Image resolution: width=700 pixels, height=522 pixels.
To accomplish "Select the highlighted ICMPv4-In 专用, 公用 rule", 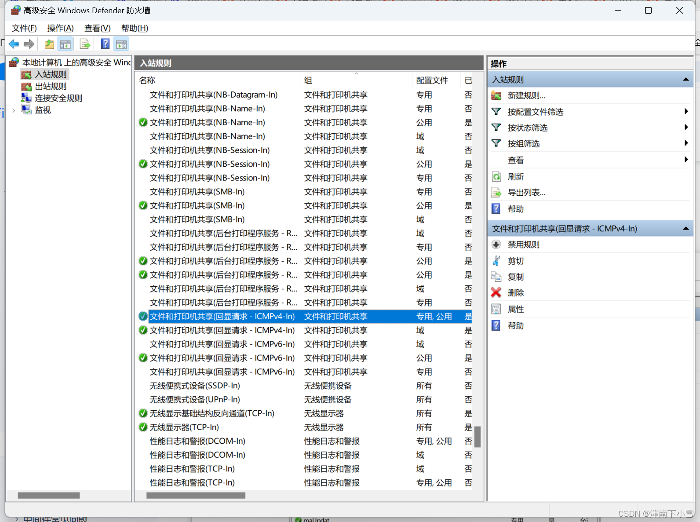I will point(304,316).
